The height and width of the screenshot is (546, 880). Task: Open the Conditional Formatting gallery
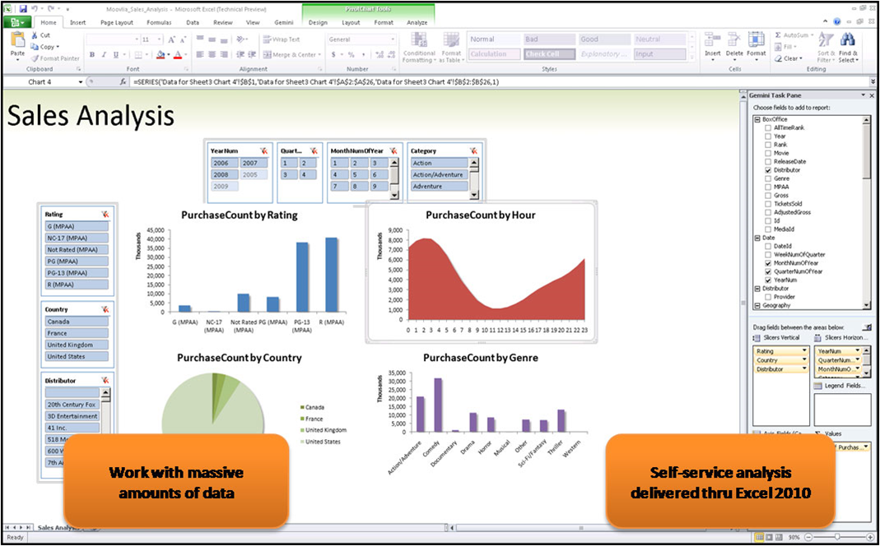pyautogui.click(x=420, y=48)
